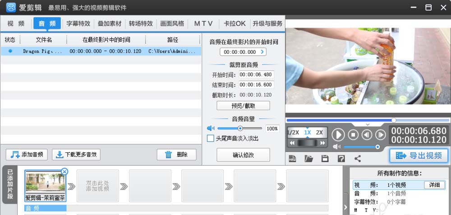451x215 pixels.
Task: Remove clip with the X badge
Action: [64, 172]
